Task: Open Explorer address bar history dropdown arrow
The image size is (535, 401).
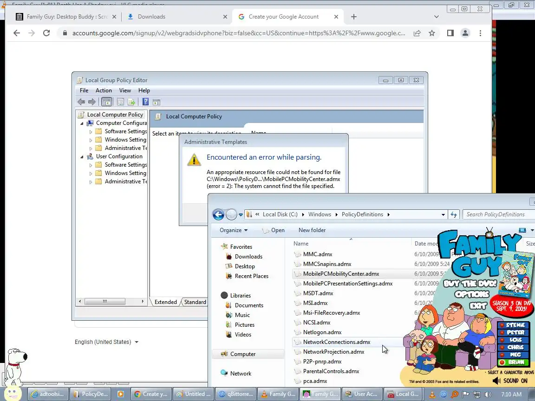Action: pyautogui.click(x=443, y=214)
